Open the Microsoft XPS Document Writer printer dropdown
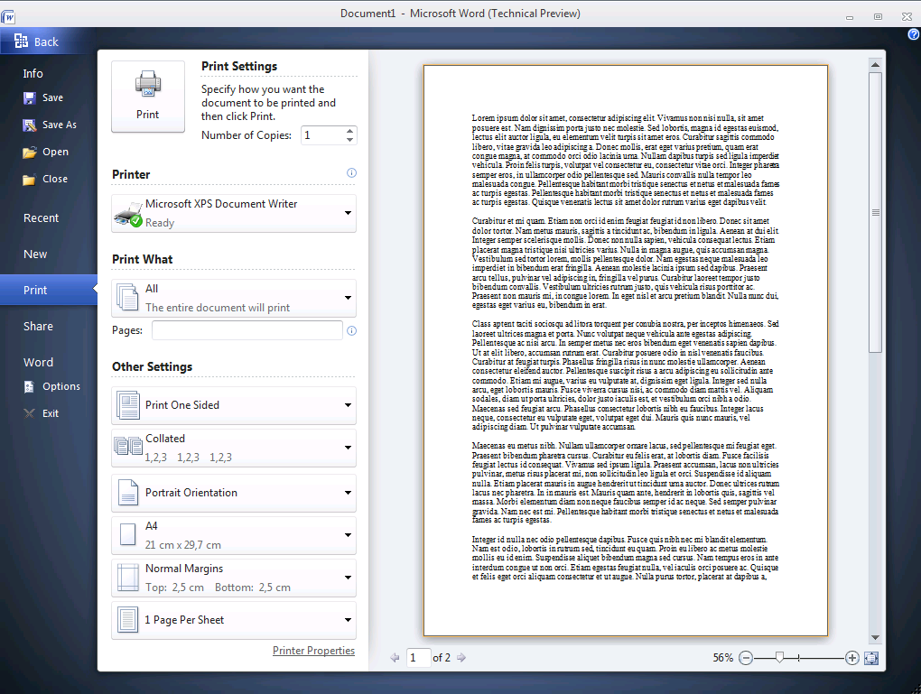This screenshot has width=921, height=694. tap(348, 213)
